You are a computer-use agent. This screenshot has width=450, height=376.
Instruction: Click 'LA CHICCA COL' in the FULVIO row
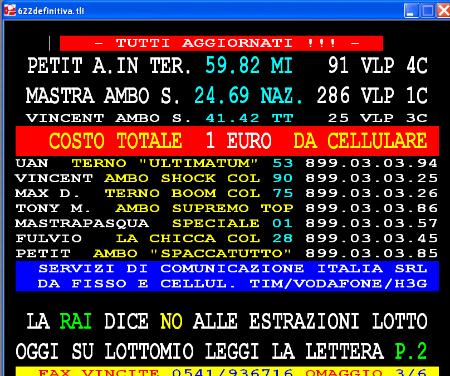pos(188,238)
